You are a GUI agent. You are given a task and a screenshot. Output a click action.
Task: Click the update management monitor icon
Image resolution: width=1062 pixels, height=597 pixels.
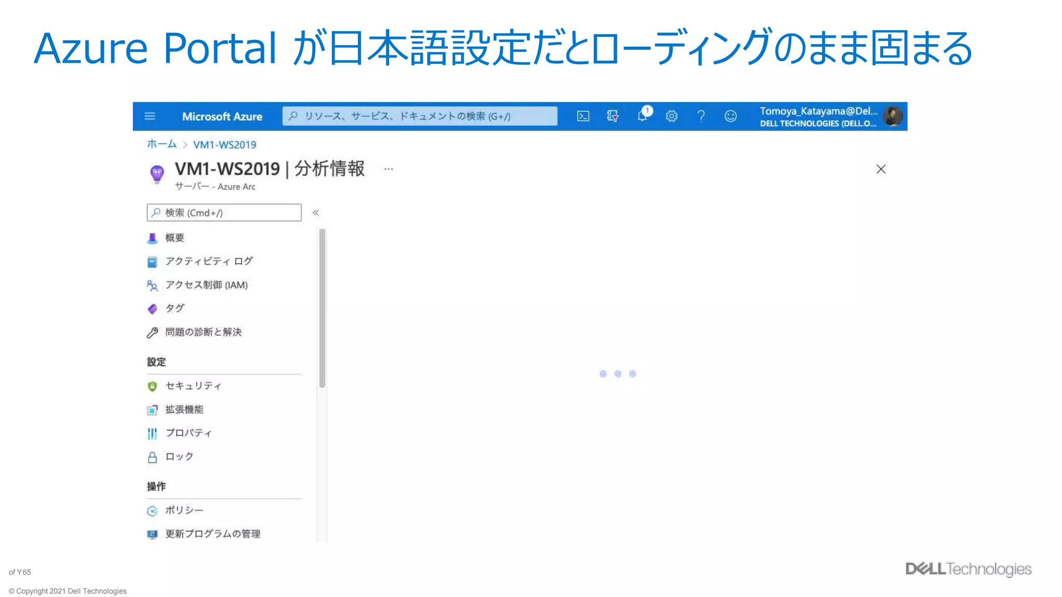152,534
